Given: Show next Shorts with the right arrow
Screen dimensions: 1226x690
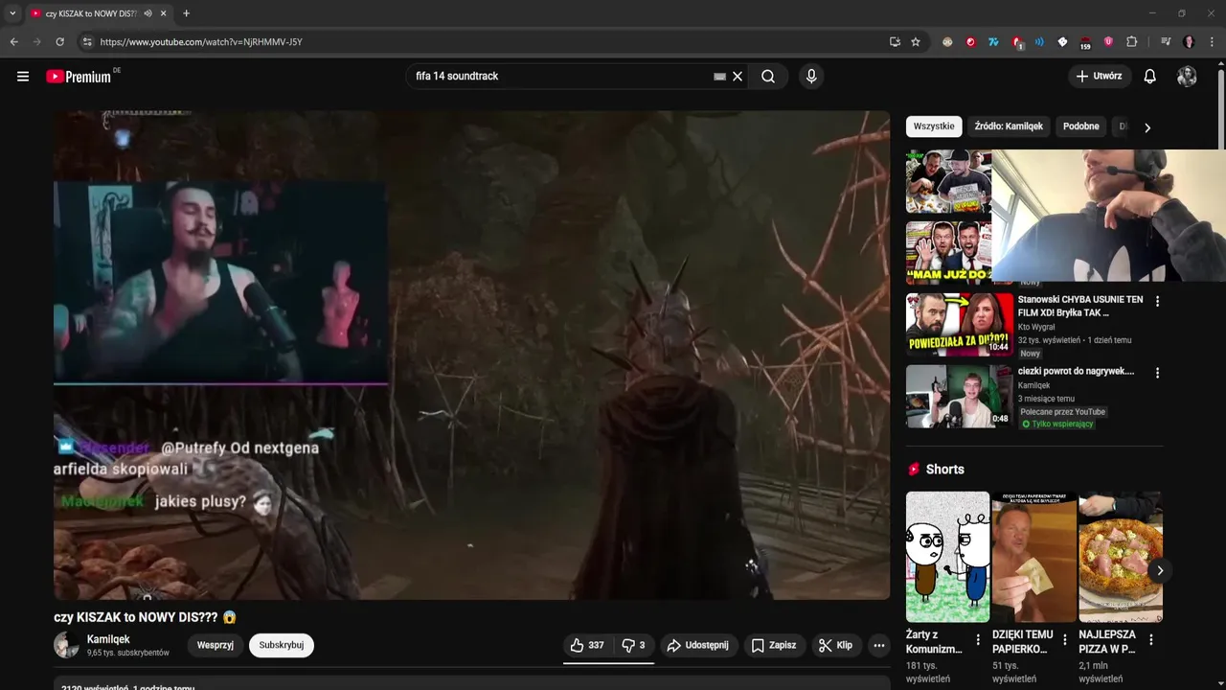Looking at the screenshot, I should 1160,570.
